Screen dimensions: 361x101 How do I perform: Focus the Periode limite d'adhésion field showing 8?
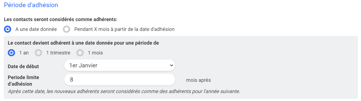click(x=120, y=80)
